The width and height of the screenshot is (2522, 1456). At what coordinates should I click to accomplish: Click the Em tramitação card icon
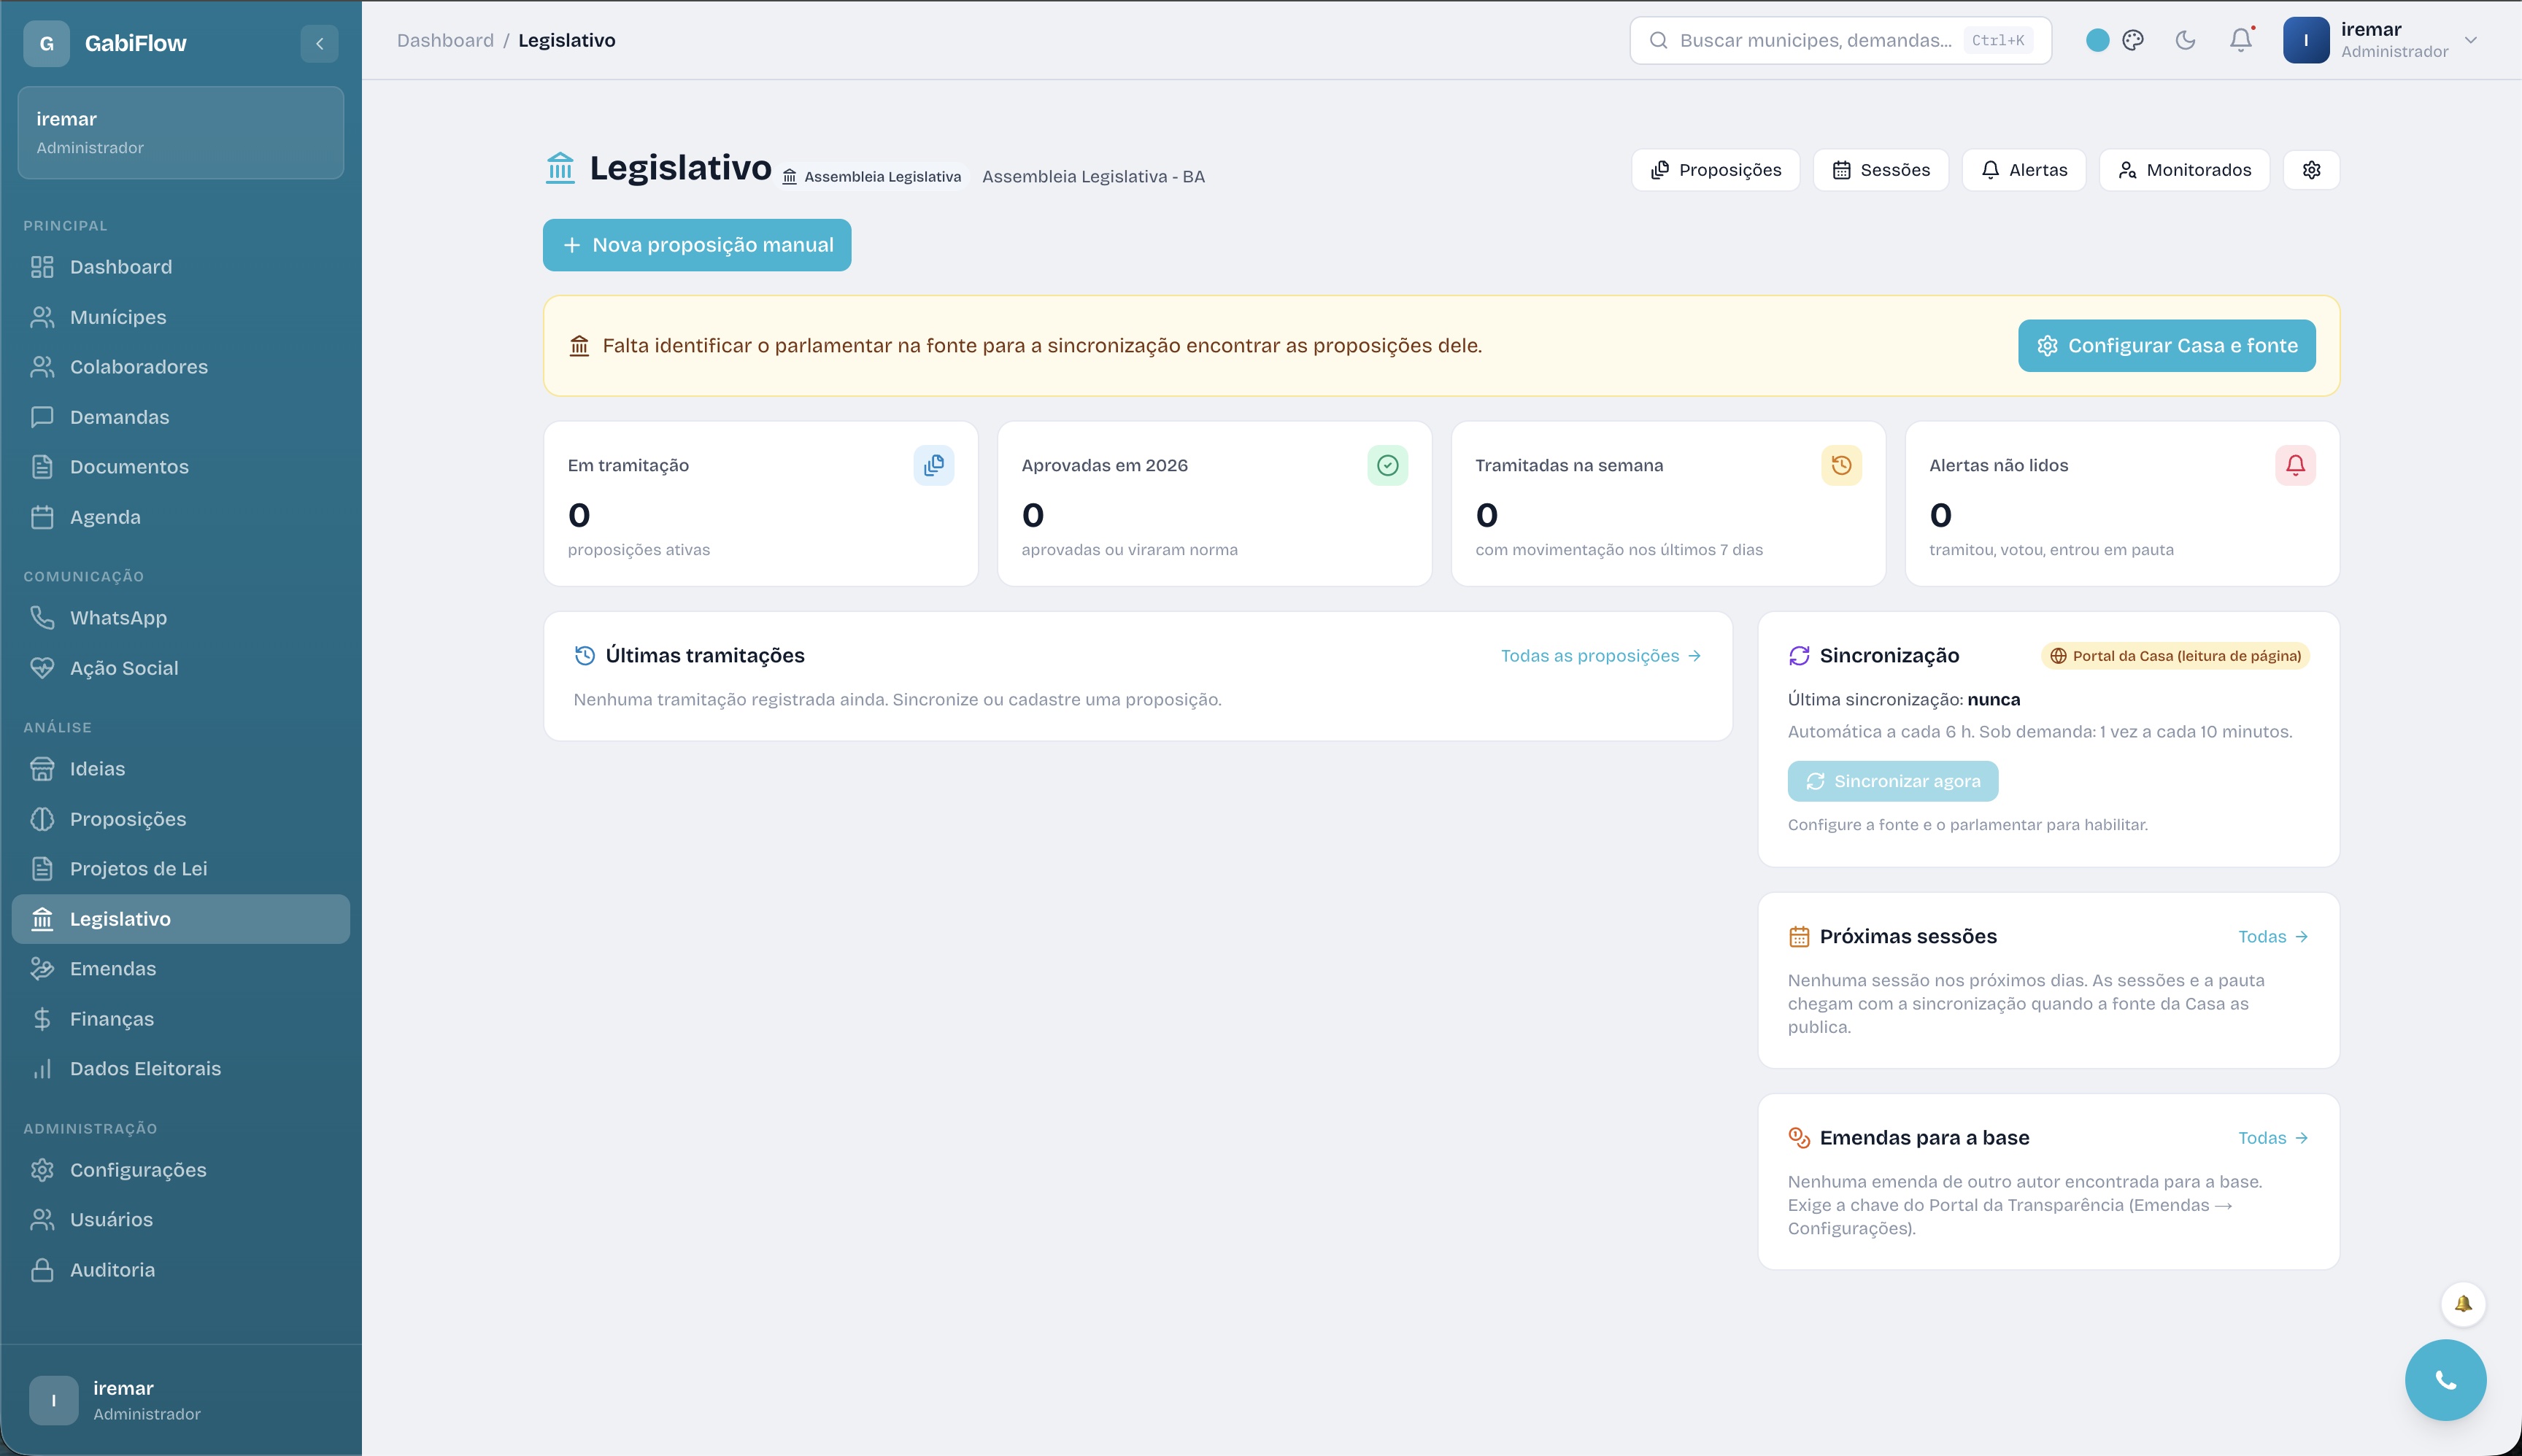point(933,465)
